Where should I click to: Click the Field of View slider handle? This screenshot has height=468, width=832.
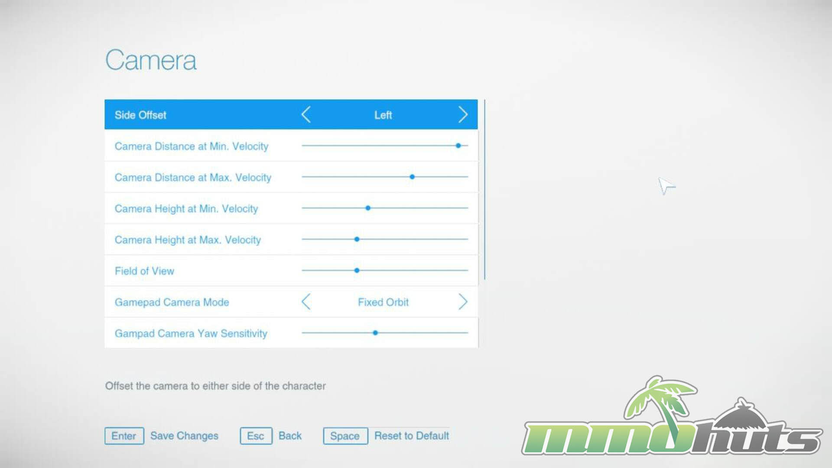(x=357, y=271)
